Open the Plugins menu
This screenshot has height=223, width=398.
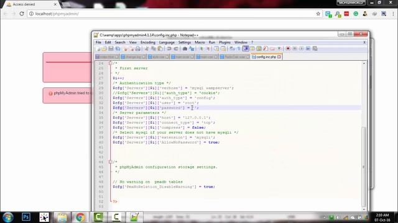click(x=224, y=42)
